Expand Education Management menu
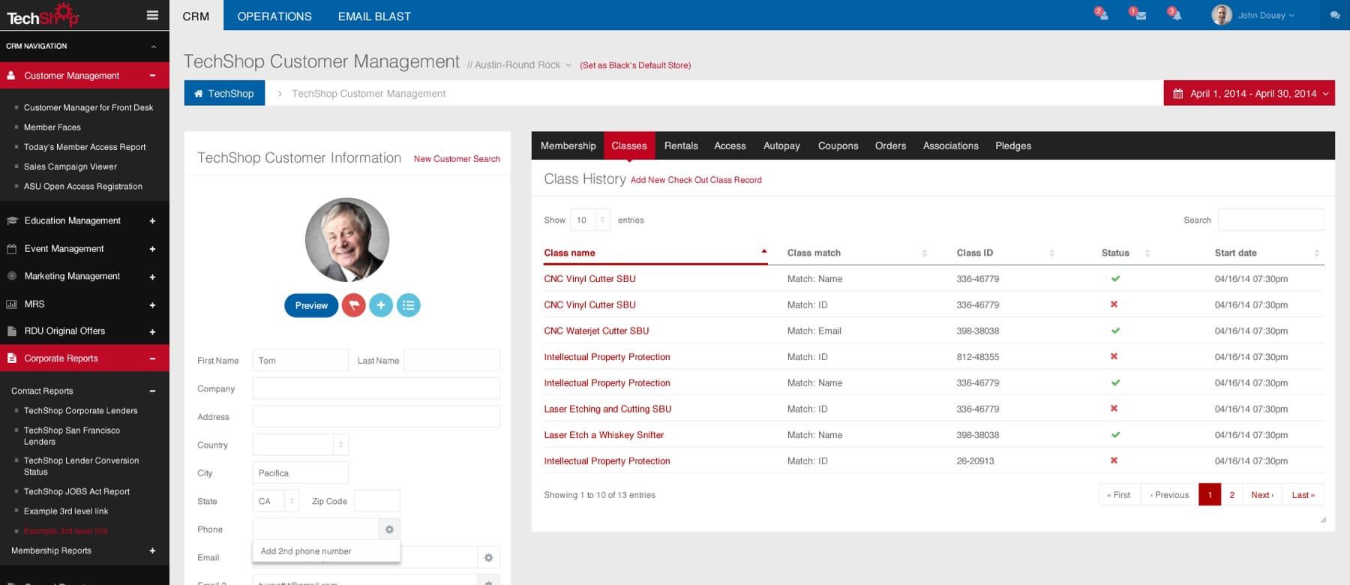 pyautogui.click(x=152, y=221)
